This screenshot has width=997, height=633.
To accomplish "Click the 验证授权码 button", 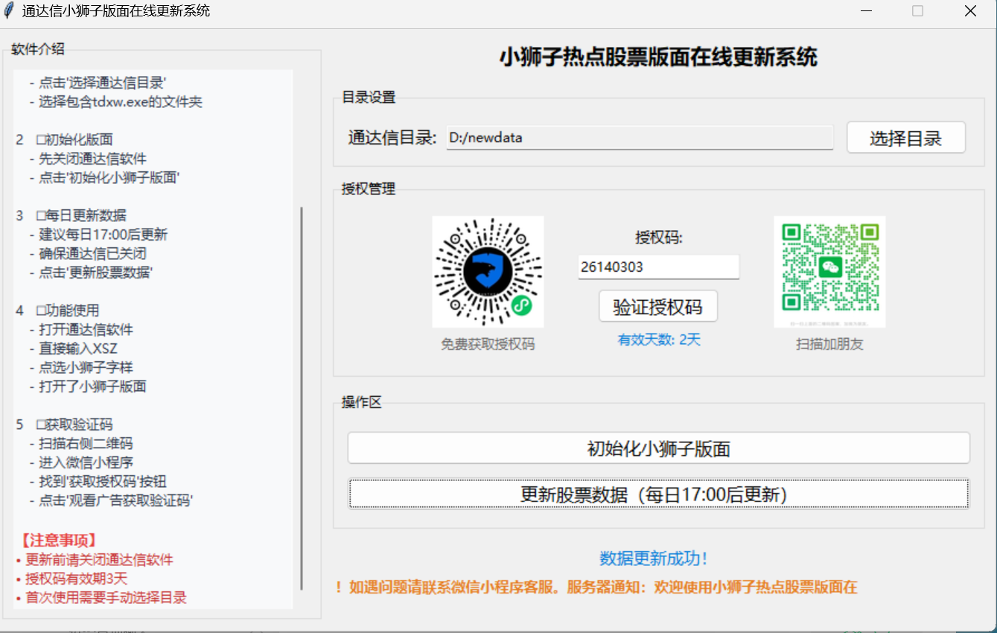I will coord(658,306).
